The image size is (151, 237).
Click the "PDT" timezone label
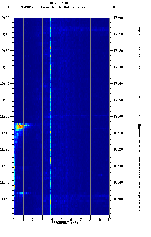click(x=7, y=7)
